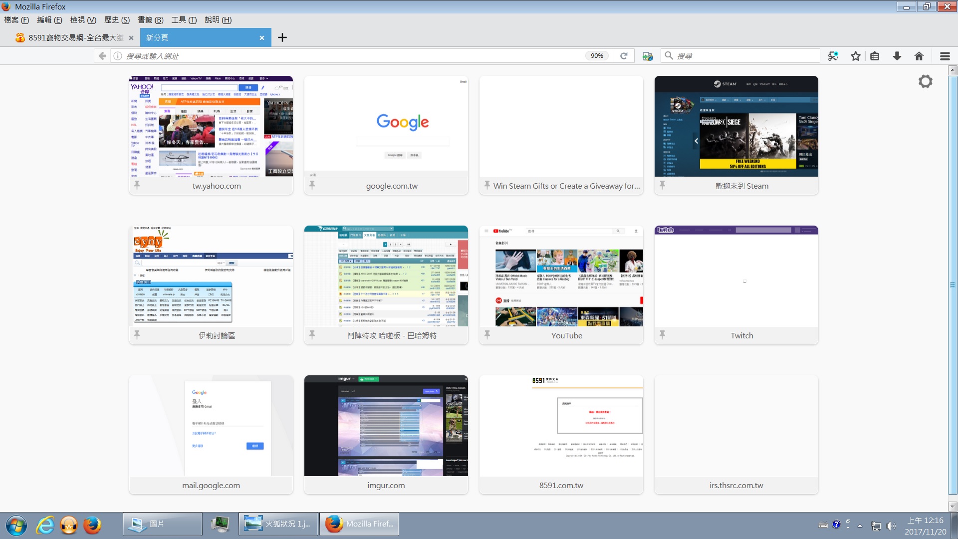Click the screenshot tool icon in toolbar
The height and width of the screenshot is (539, 958).
point(833,56)
